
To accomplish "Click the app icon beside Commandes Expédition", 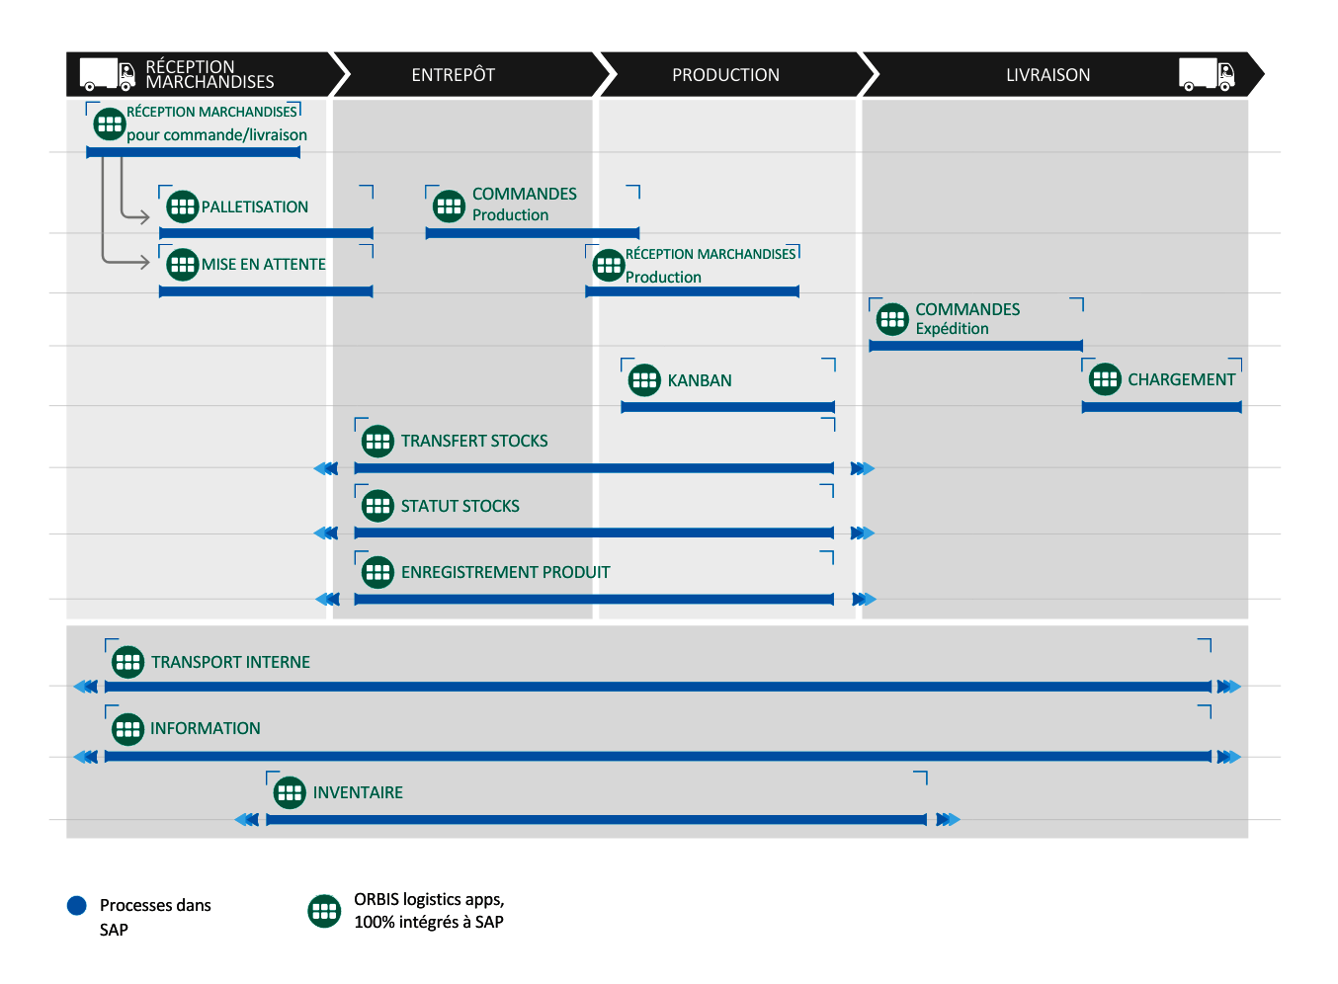I will tap(893, 318).
